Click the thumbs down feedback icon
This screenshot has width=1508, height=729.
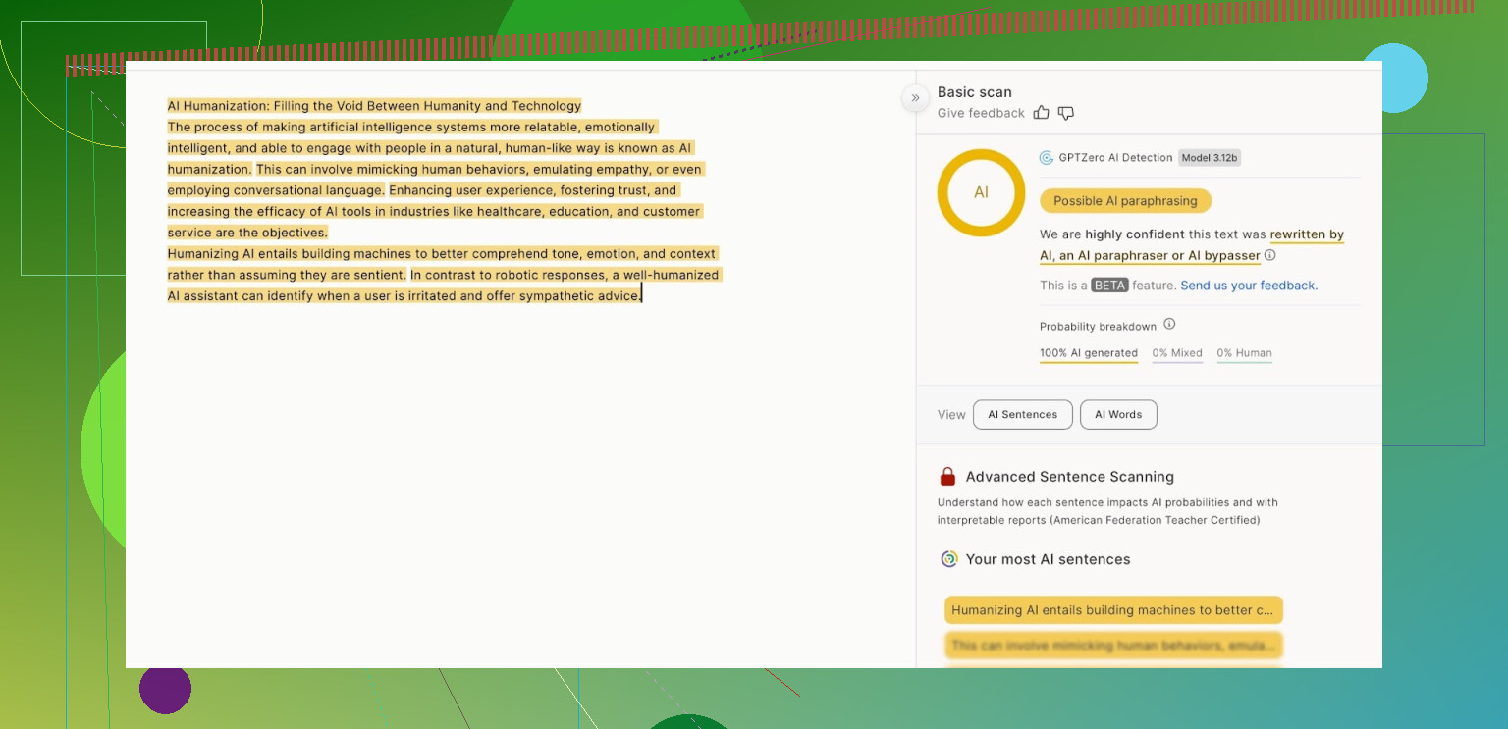click(x=1066, y=113)
